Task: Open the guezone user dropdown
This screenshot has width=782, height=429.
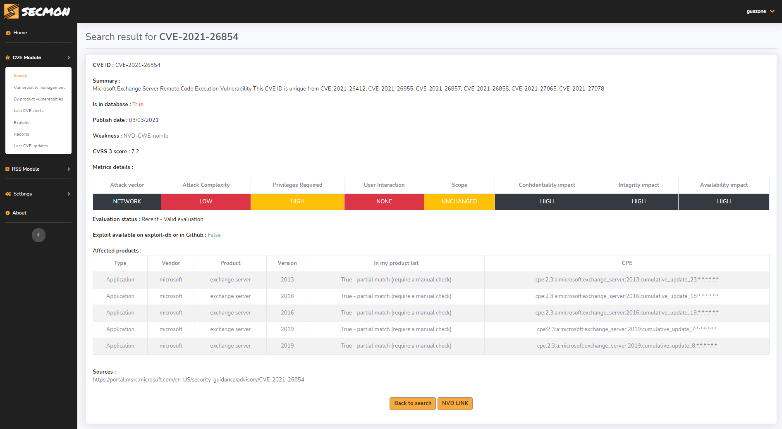Action: coord(760,11)
